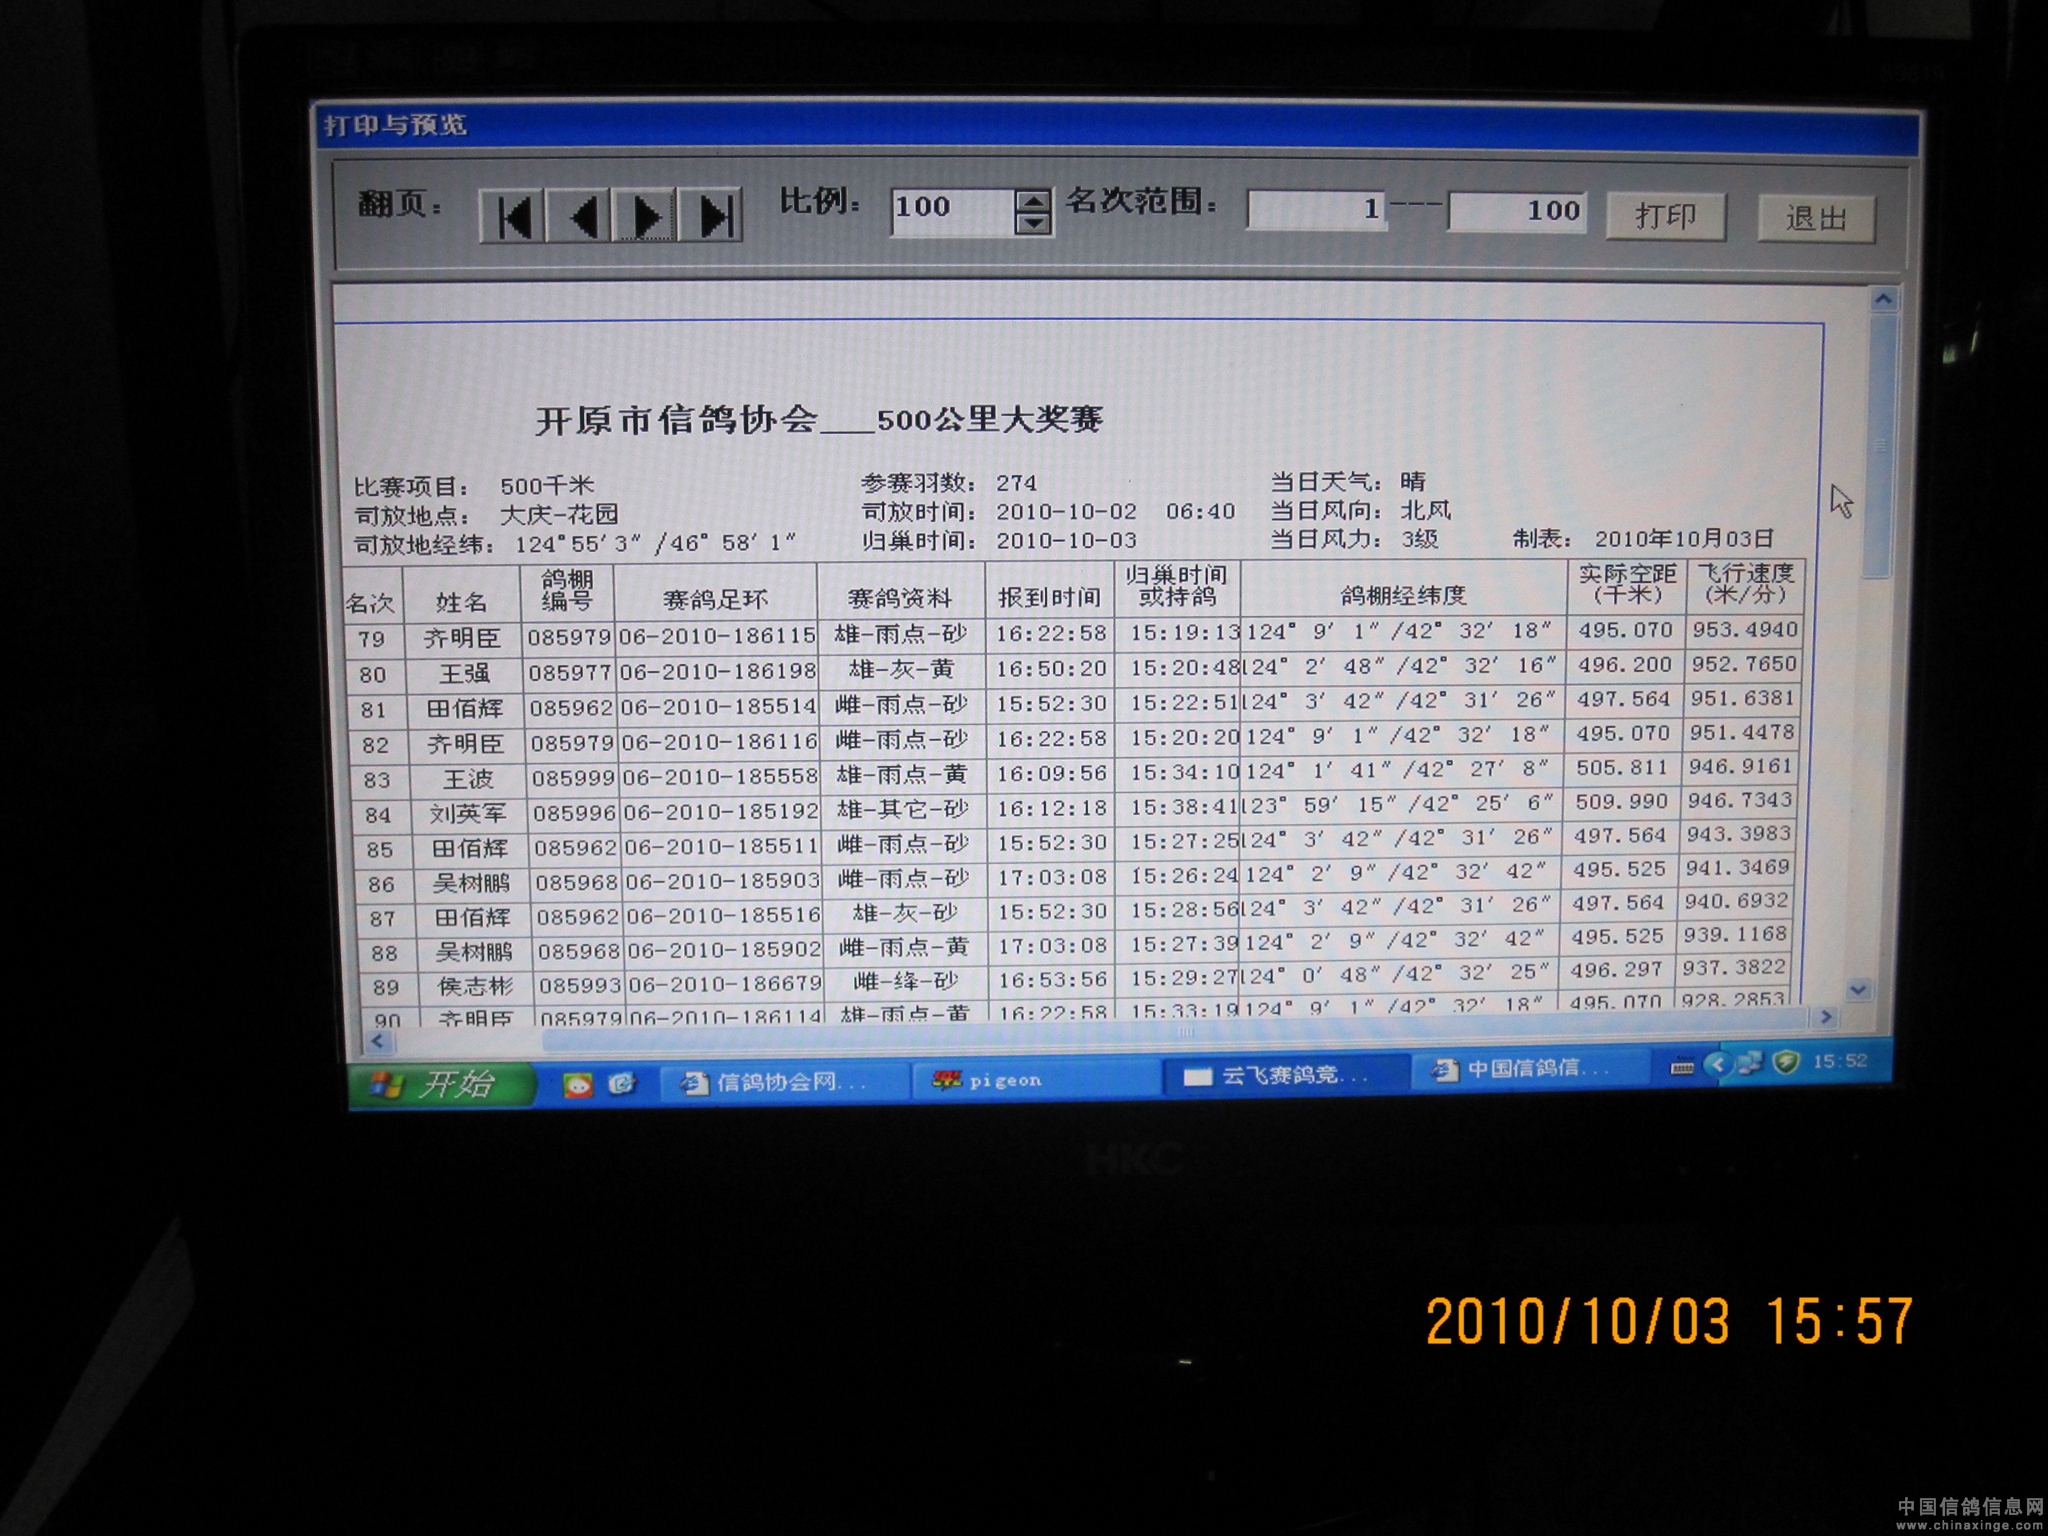
Task: Go to the next page
Action: [x=645, y=217]
